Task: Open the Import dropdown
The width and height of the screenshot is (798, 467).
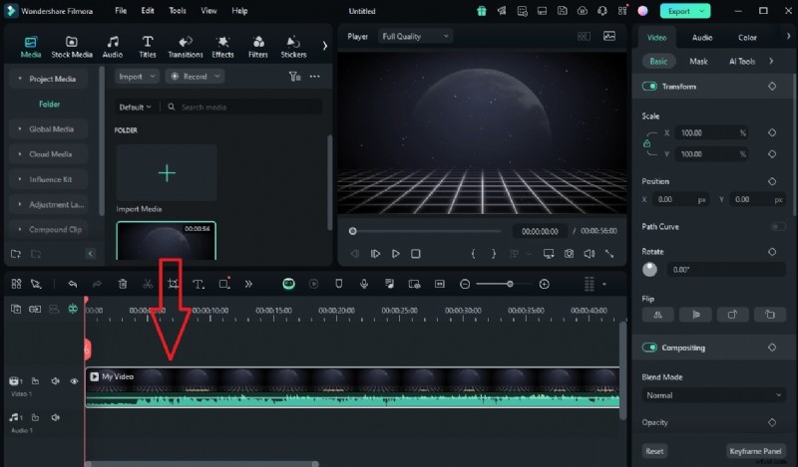Action: (137, 77)
